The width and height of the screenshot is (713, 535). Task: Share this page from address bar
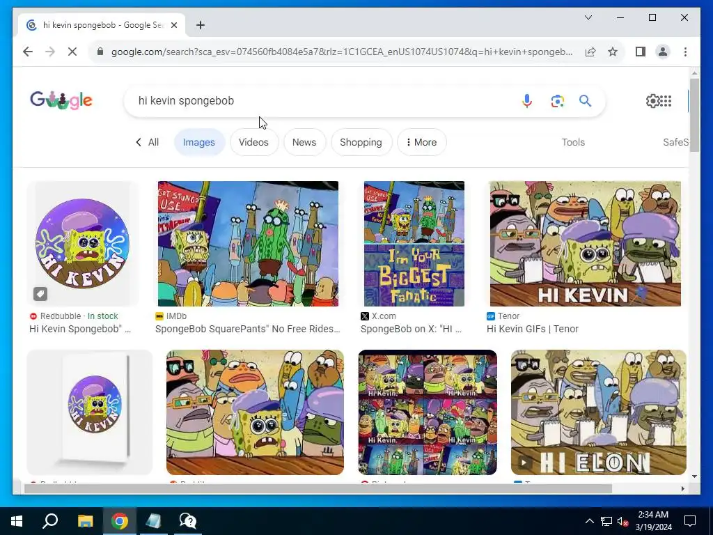[590, 52]
